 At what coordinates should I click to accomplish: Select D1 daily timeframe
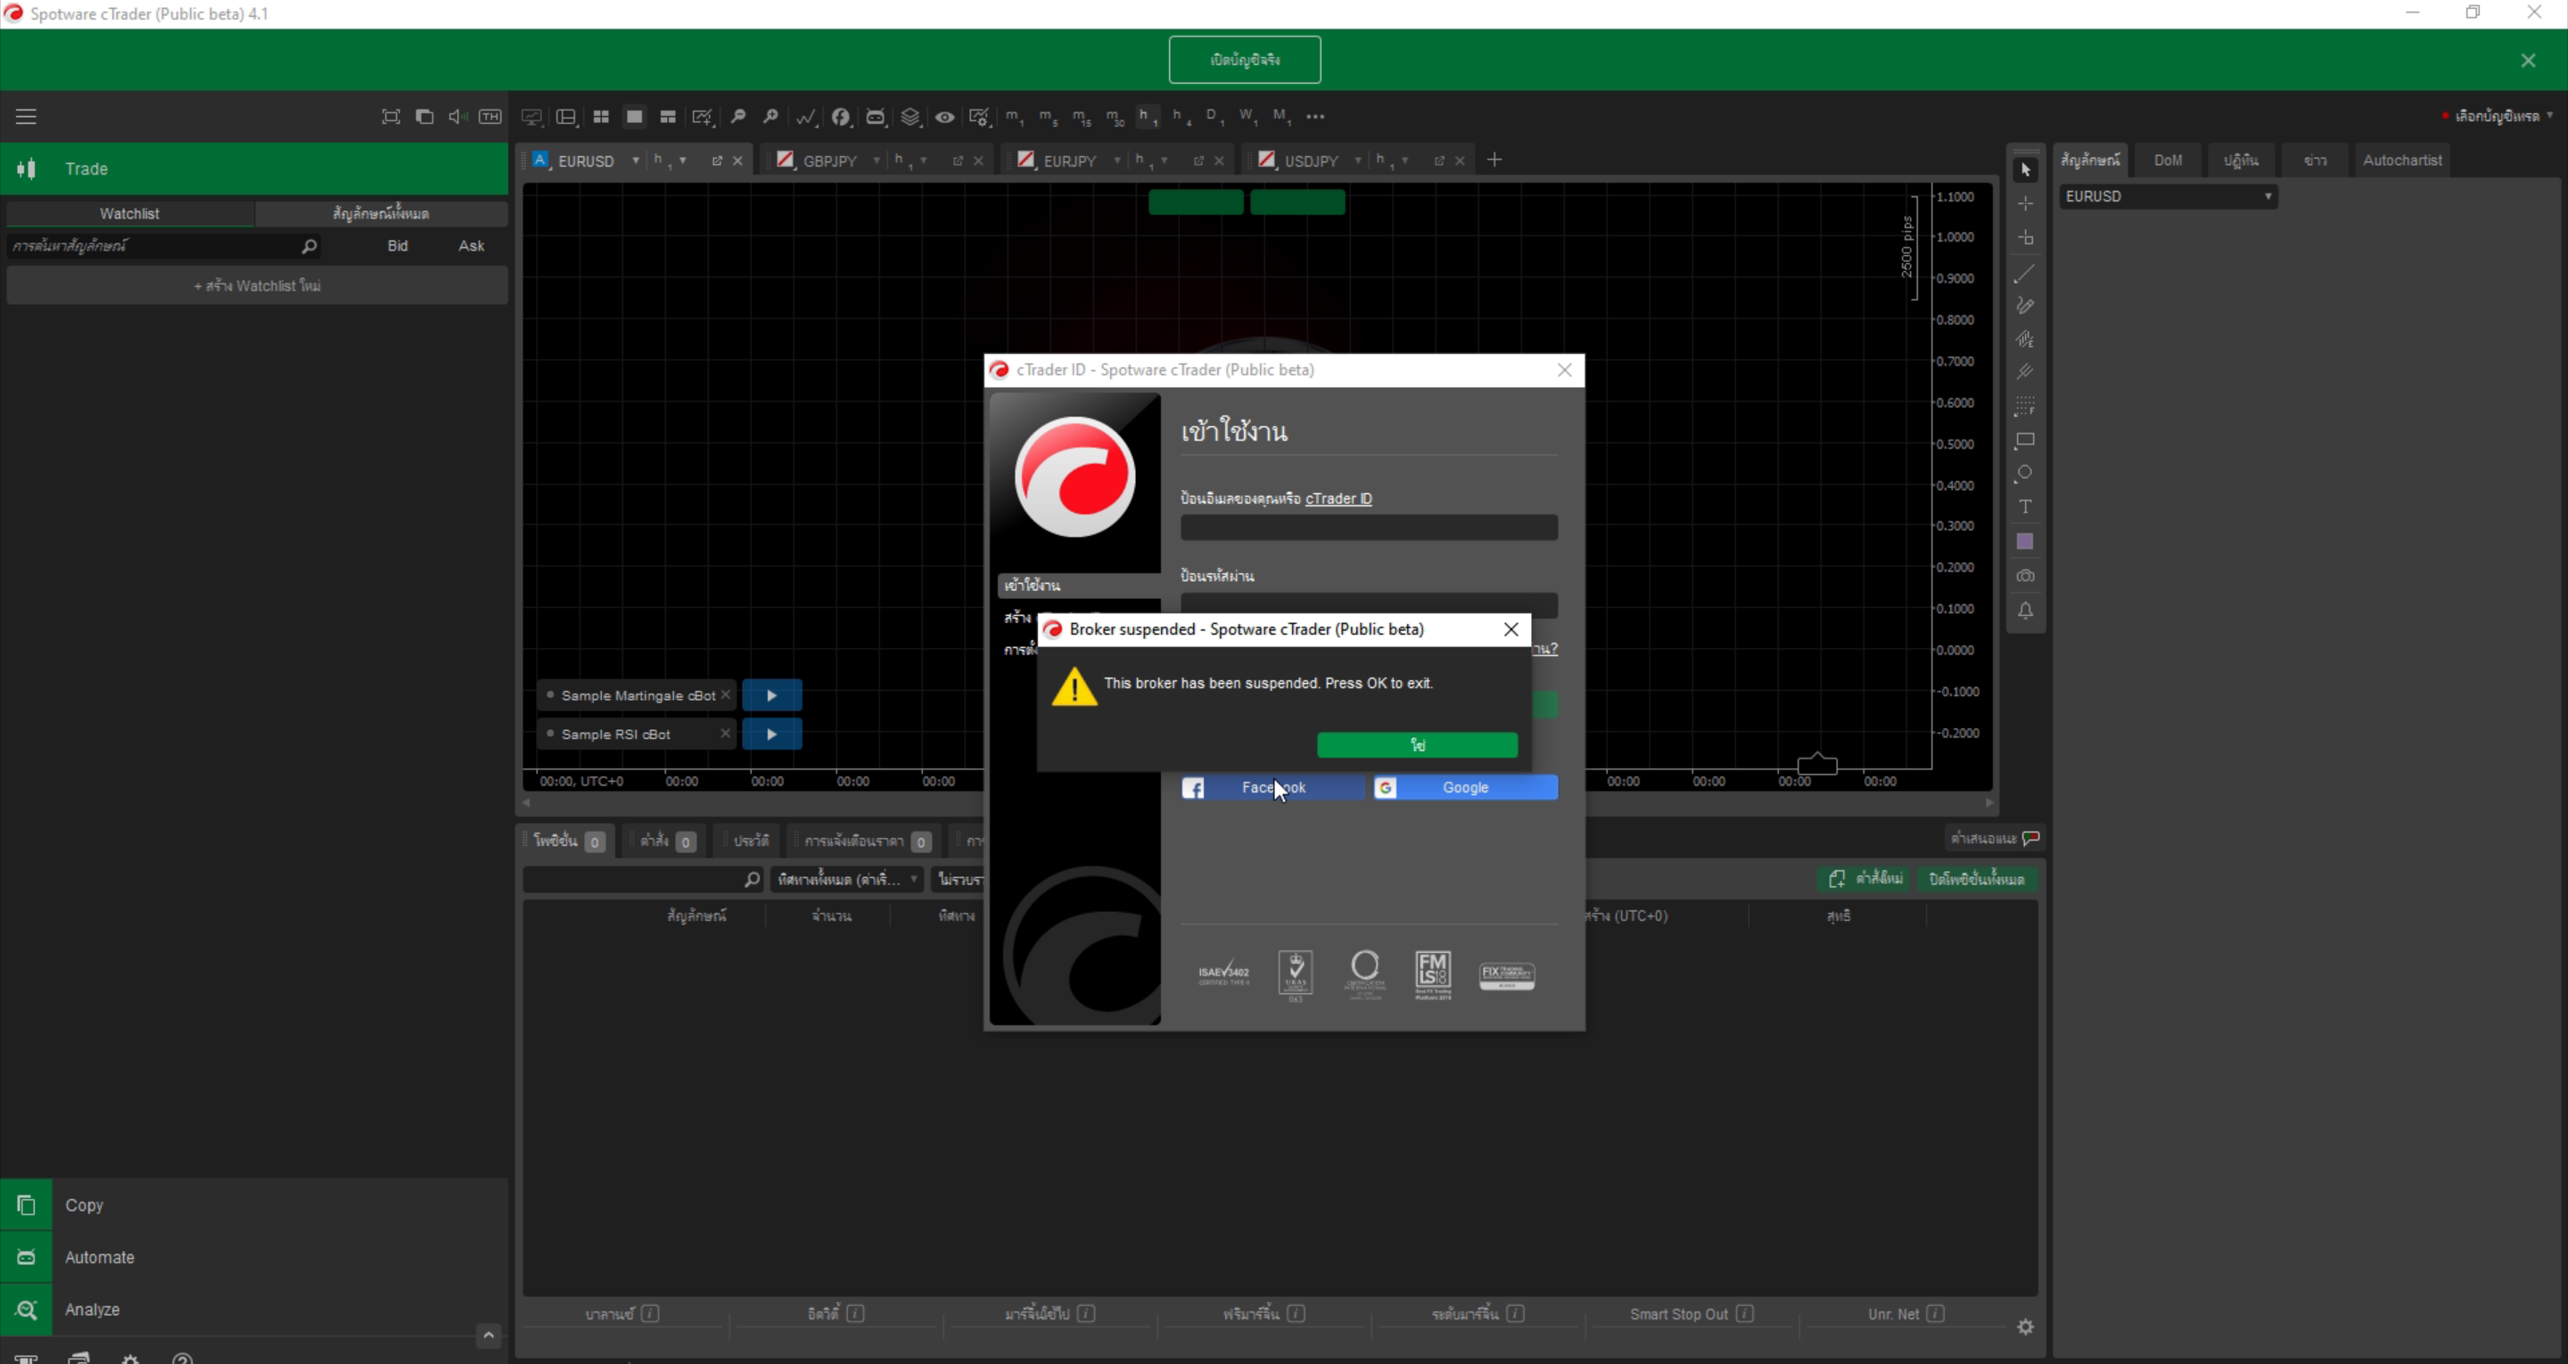1214,117
